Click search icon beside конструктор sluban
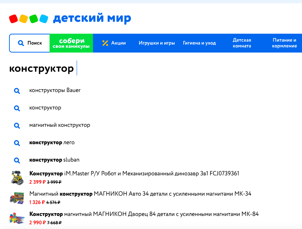This screenshot has width=302, height=229. (x=17, y=160)
